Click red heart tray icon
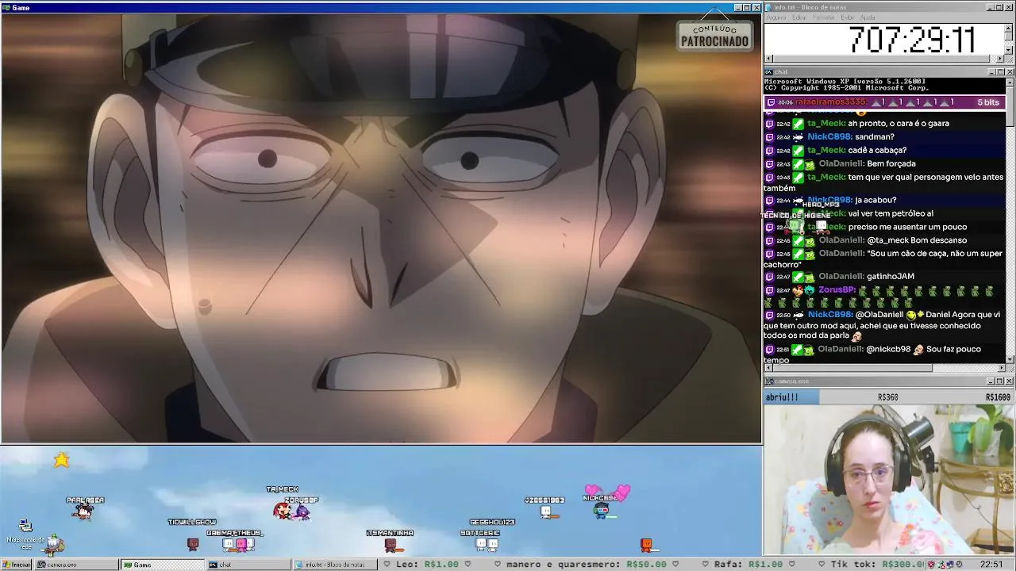The height and width of the screenshot is (571, 1016). (932, 565)
